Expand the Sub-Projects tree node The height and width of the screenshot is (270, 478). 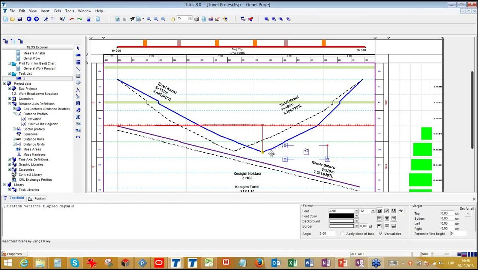pyautogui.click(x=9, y=89)
